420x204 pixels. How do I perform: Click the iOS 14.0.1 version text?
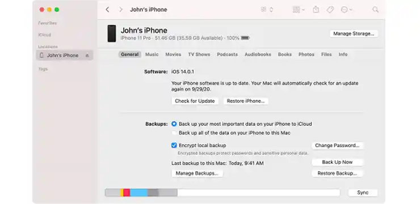click(183, 71)
